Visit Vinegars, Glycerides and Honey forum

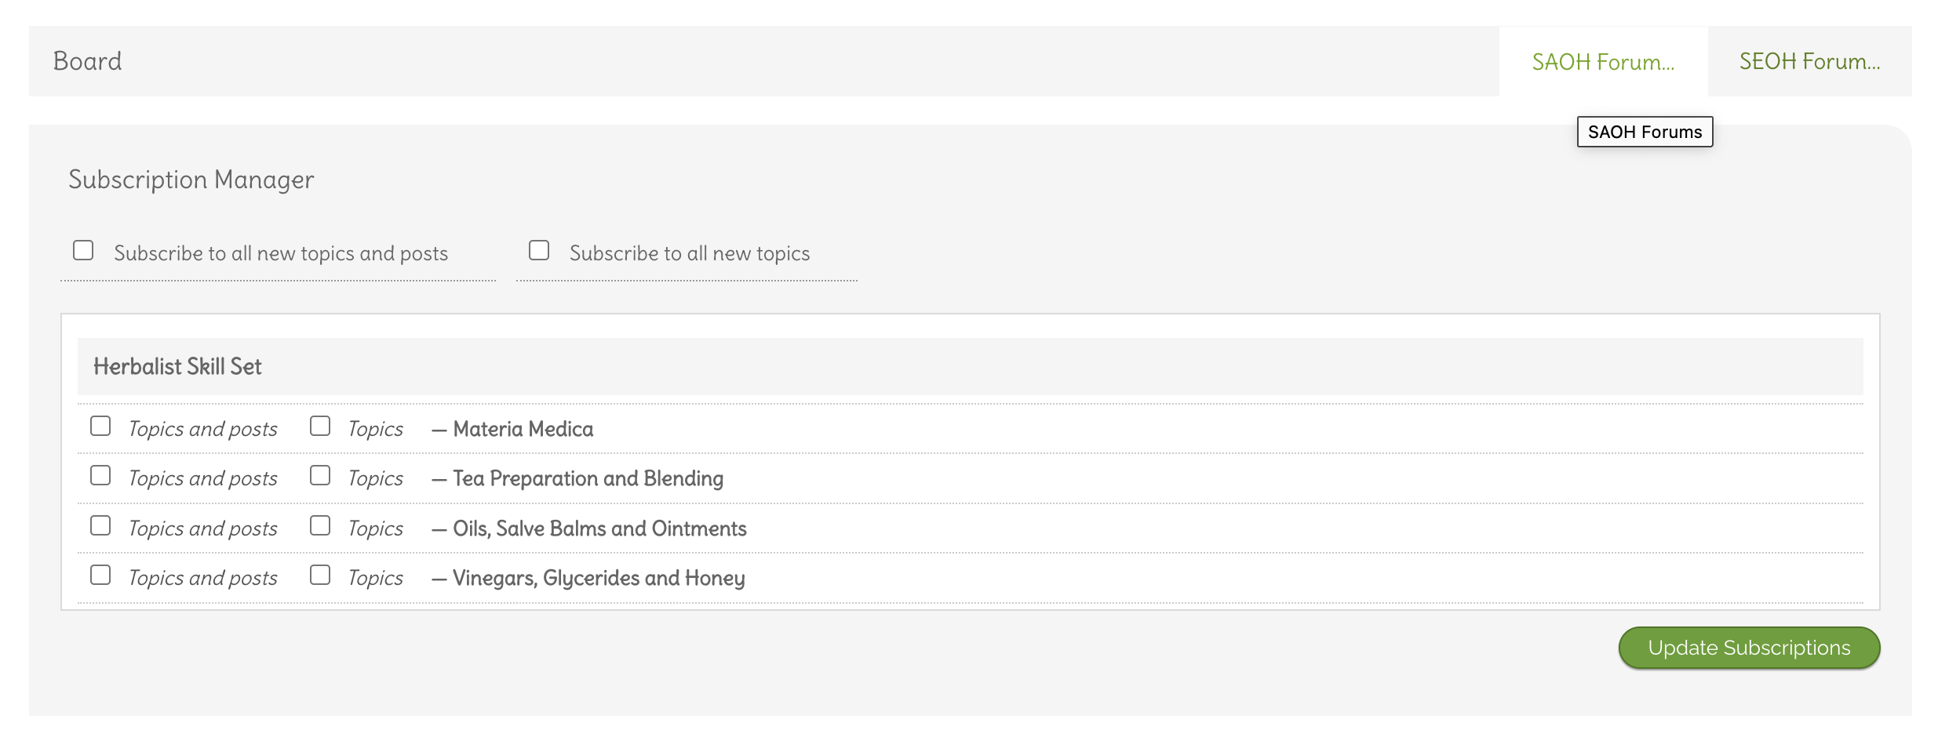pos(599,578)
